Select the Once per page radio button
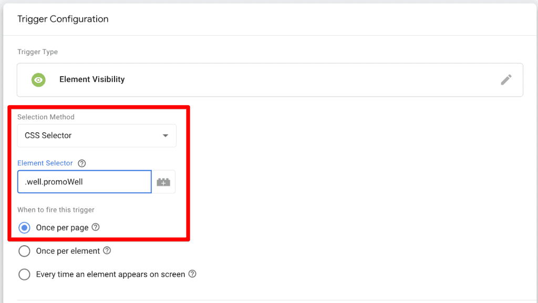 (x=24, y=227)
